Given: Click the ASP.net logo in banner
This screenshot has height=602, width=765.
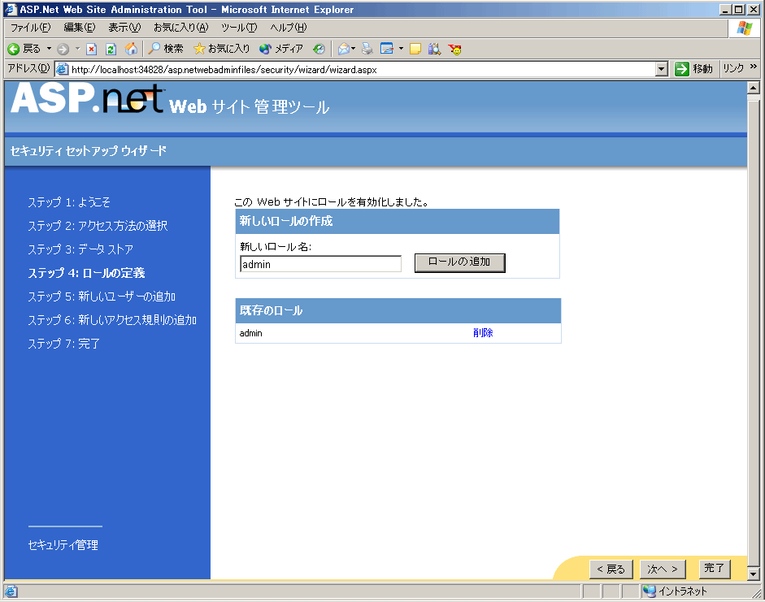Looking at the screenshot, I should click(x=87, y=99).
